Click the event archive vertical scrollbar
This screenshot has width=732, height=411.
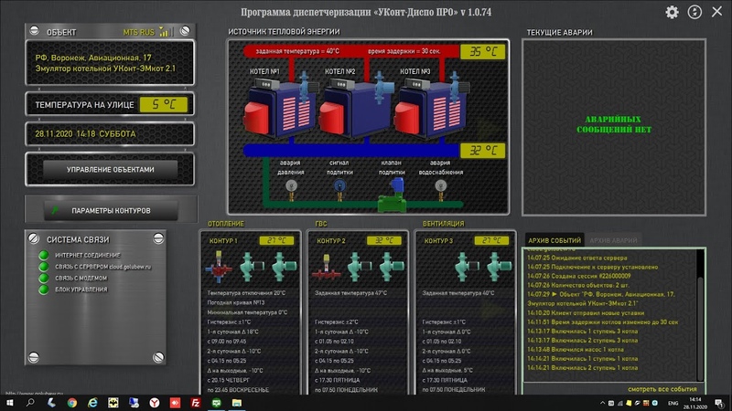tap(700, 315)
